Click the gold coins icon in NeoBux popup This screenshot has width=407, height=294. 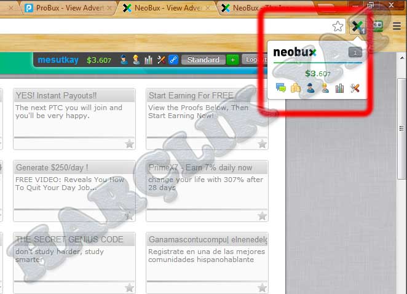(x=295, y=88)
